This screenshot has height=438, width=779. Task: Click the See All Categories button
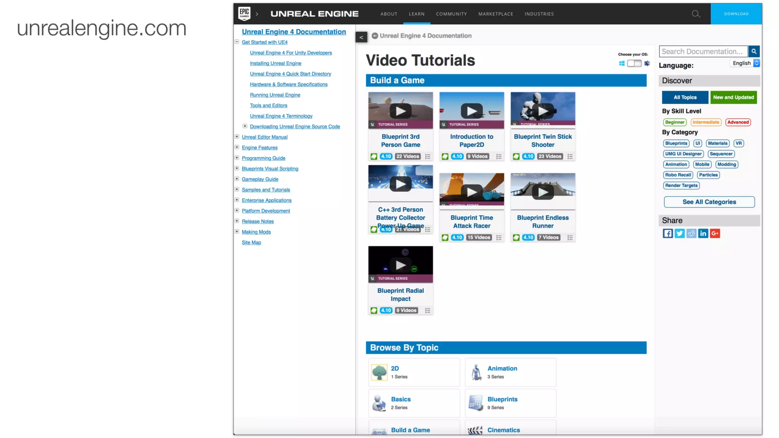(709, 202)
